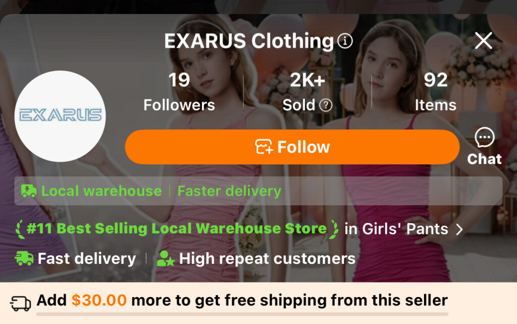
Task: Open the question mark help next to Sold
Action: coord(326,105)
